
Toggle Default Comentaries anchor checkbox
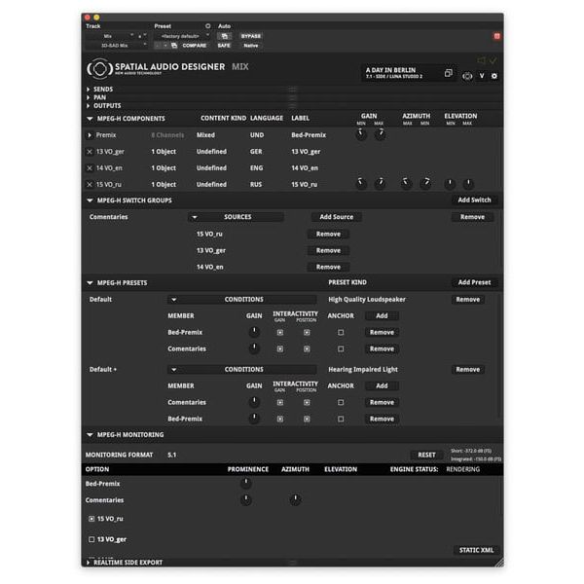point(341,349)
